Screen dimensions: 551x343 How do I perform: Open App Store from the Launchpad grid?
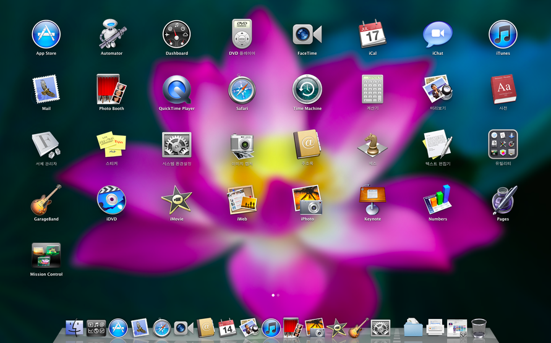[x=46, y=35]
